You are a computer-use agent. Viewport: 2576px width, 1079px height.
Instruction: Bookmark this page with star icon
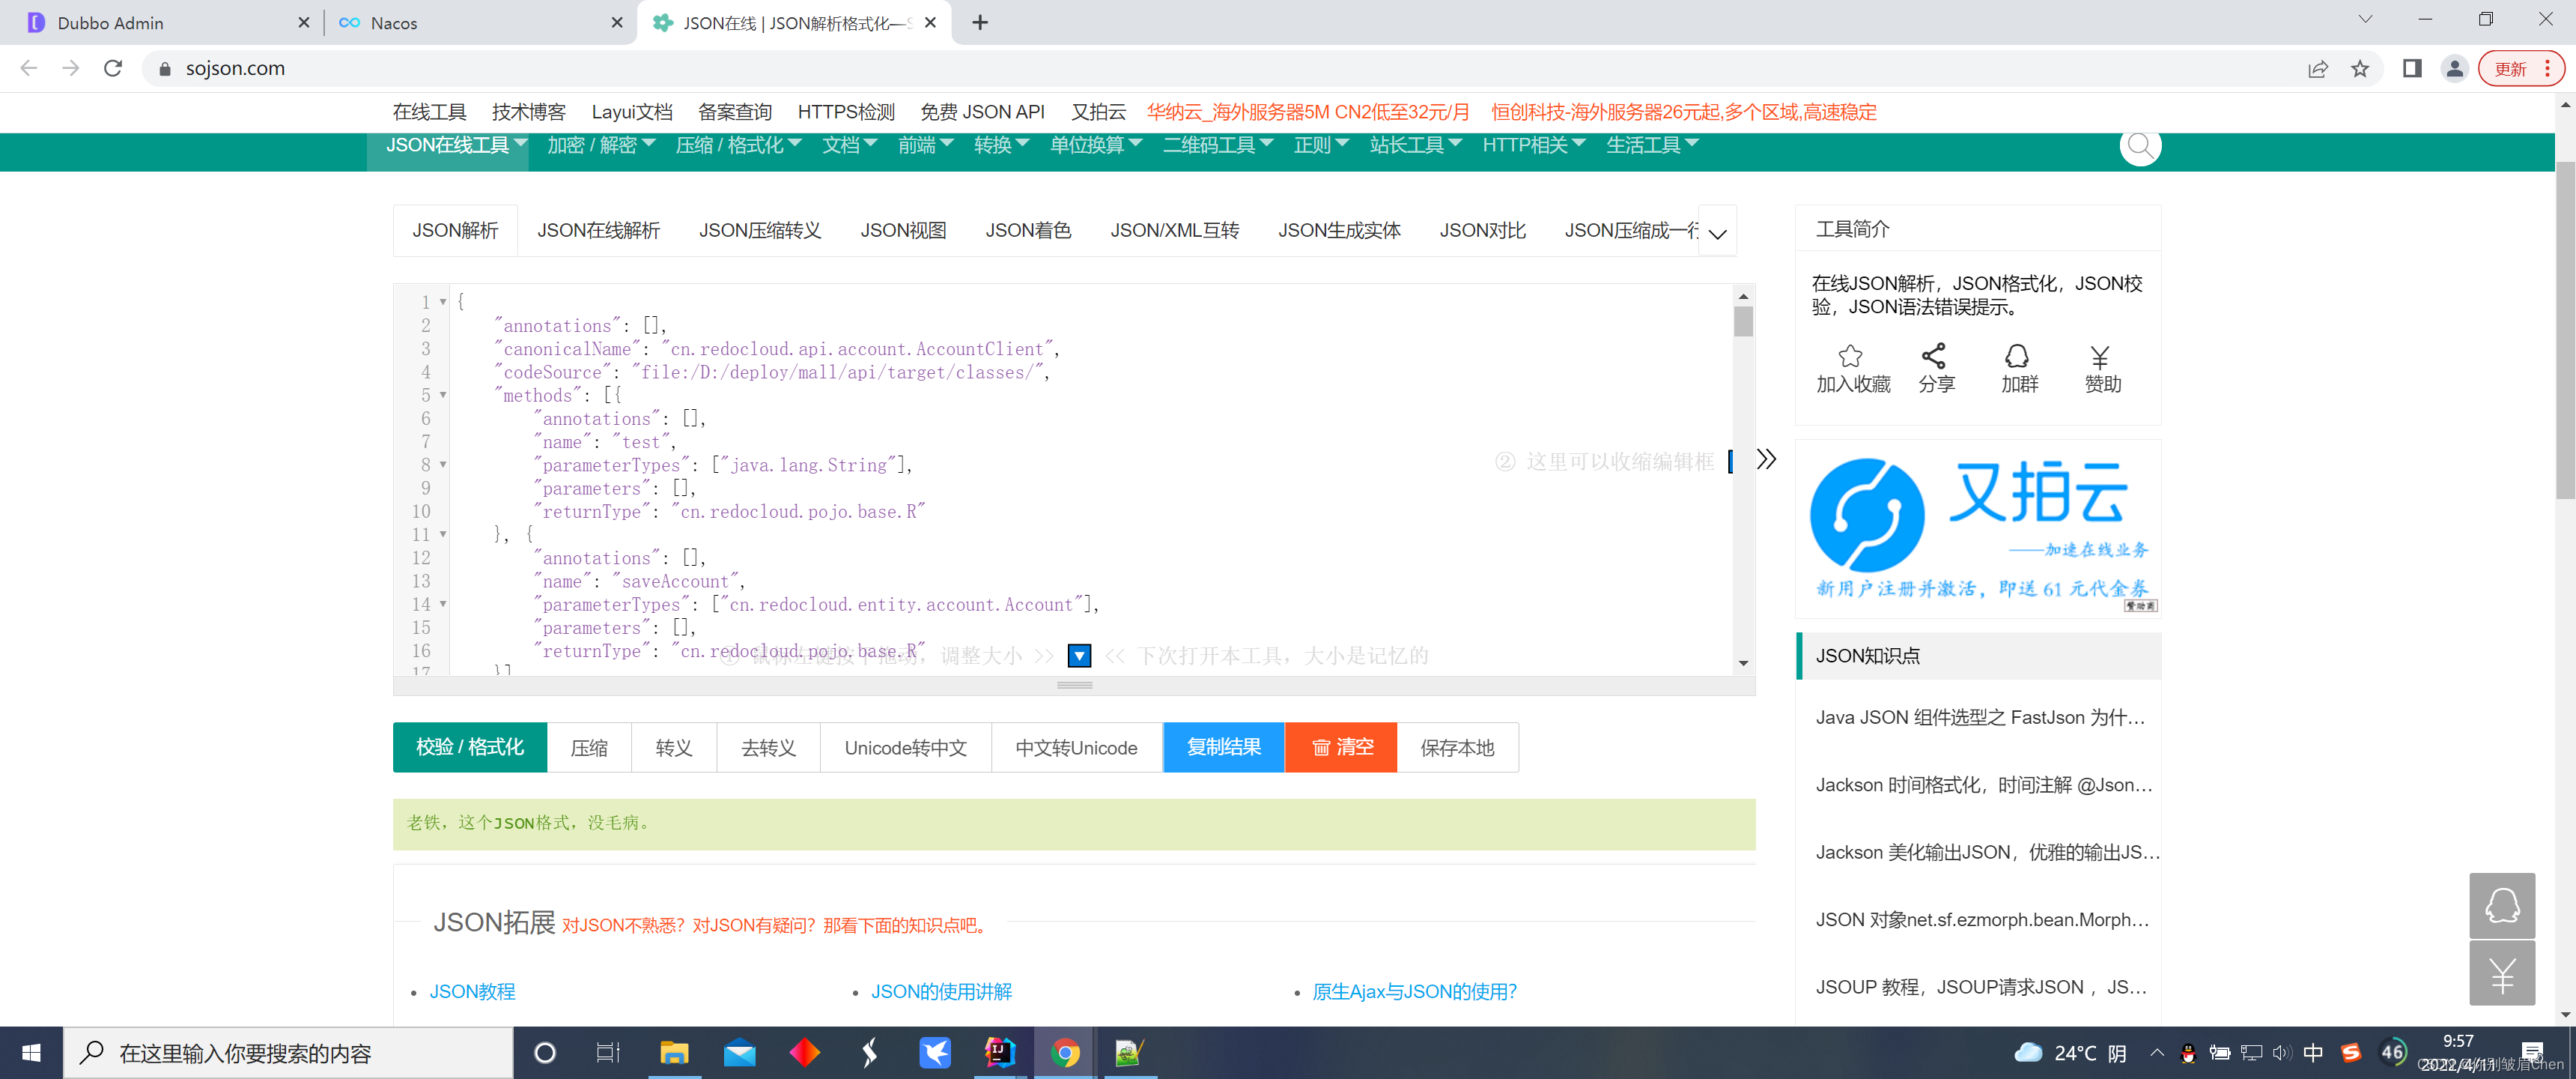coord(2359,69)
